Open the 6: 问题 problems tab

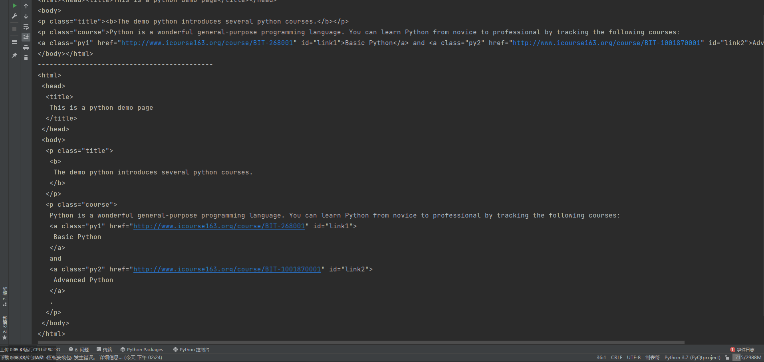(79, 350)
